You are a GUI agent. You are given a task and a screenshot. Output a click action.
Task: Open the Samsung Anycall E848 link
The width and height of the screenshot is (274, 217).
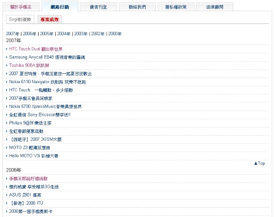[x=47, y=57]
